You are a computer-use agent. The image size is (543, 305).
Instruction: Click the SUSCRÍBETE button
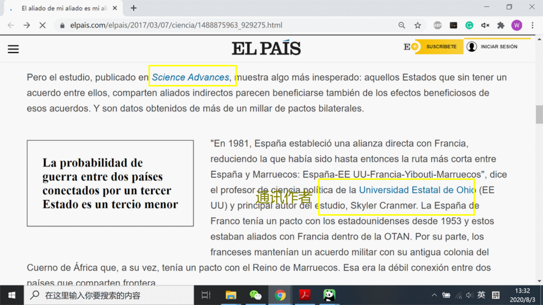(x=441, y=47)
